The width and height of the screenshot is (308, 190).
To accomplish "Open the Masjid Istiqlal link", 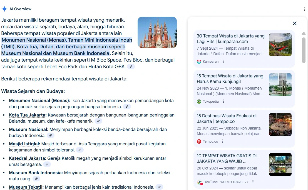I will pyautogui.click(x=24, y=144).
